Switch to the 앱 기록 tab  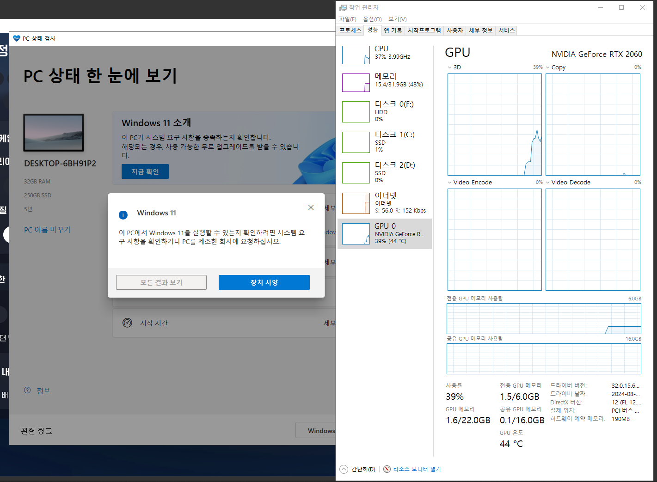[393, 31]
